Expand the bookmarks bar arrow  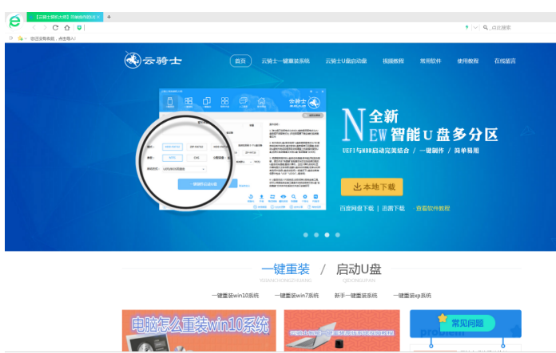tap(11, 37)
